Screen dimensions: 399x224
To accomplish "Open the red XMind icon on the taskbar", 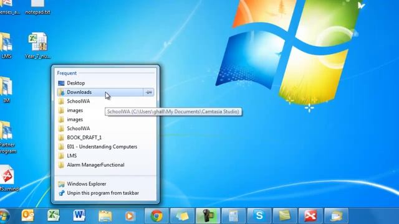I will coord(310,216).
